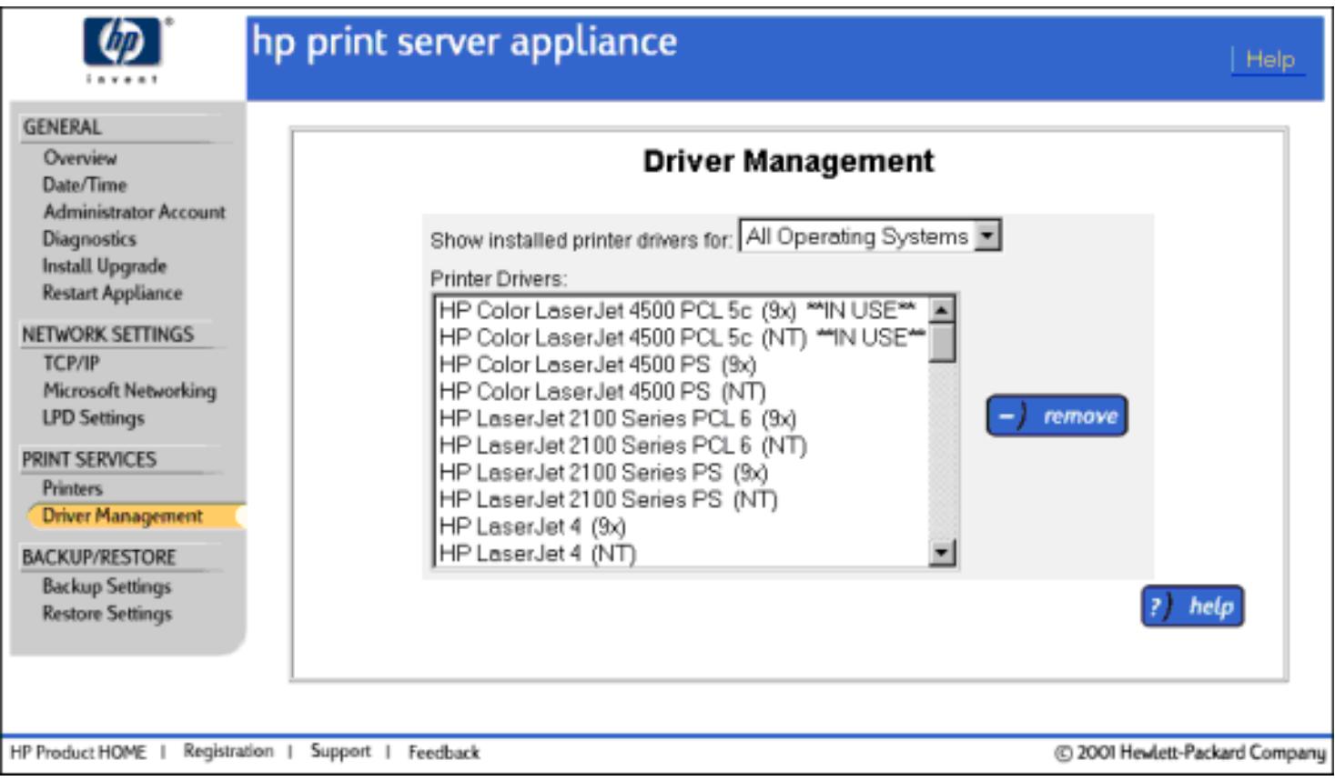Click the blue help button
The width and height of the screenshot is (1335, 781).
[1192, 606]
